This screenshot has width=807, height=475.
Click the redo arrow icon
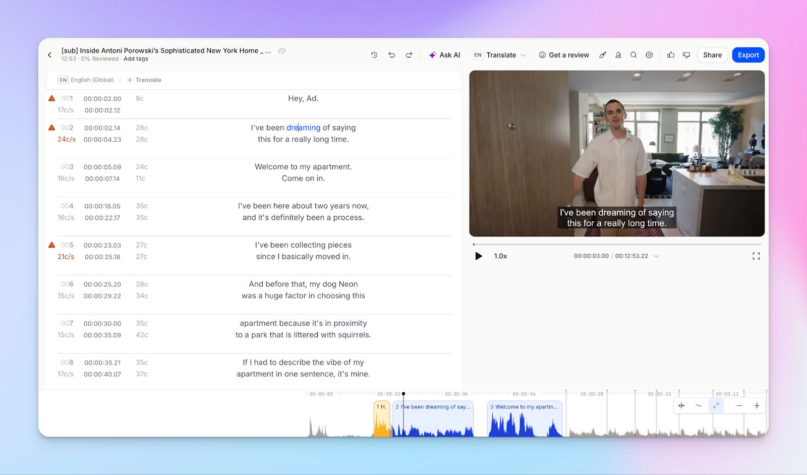[x=409, y=55]
